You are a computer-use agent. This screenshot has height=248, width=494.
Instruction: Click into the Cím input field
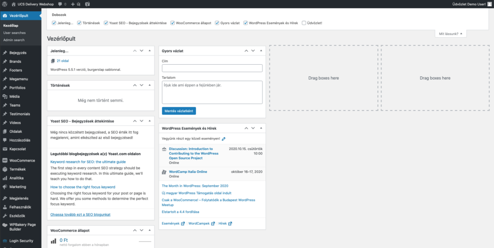point(212,68)
